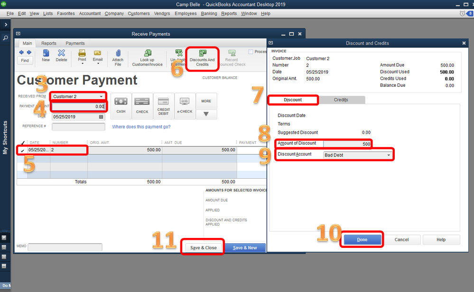Screen dimensions: 474x292
Task: Open the Reports menu in menu bar
Action: coord(229,14)
